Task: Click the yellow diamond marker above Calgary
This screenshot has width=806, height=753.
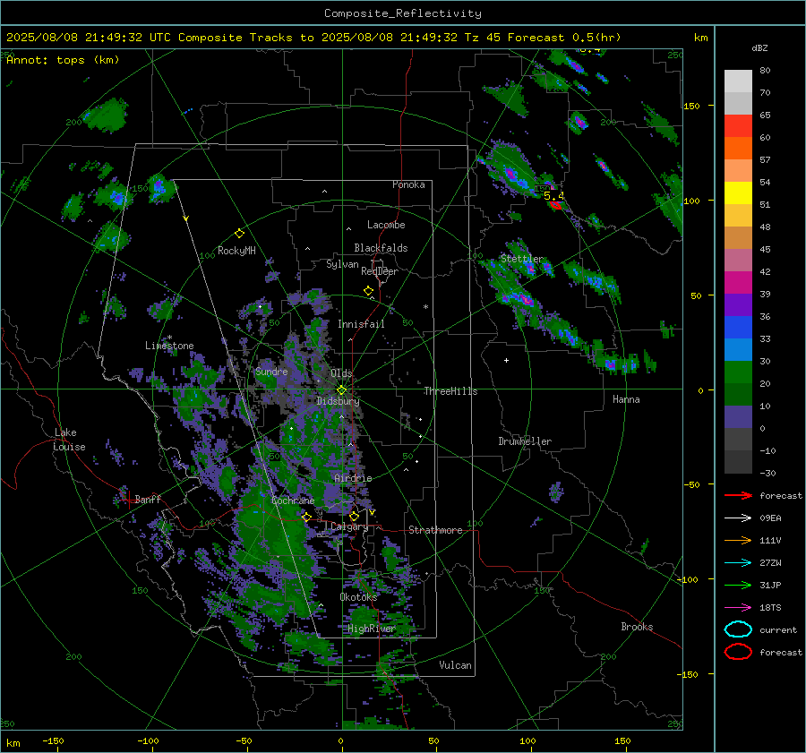Action: [354, 516]
